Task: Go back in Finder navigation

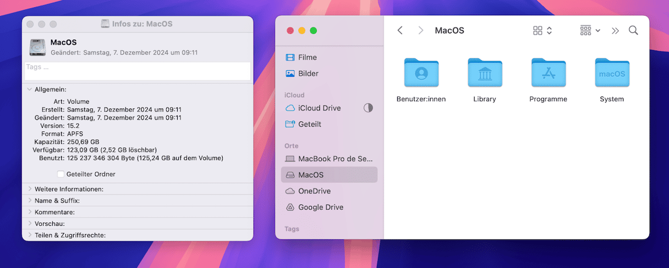Action: pos(400,31)
